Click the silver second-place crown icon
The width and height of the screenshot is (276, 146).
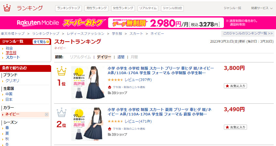(62, 113)
